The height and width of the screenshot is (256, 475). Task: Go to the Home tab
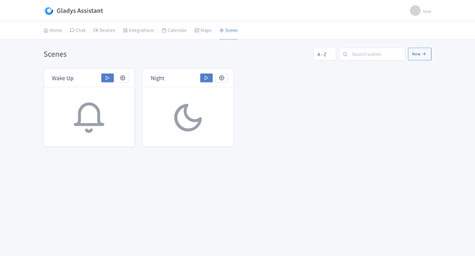tap(53, 30)
